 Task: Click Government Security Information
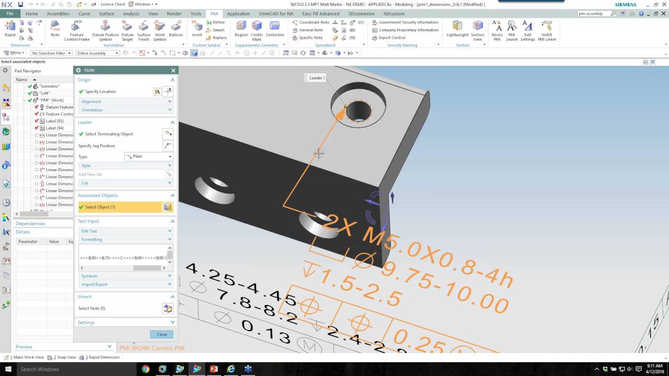coord(405,22)
